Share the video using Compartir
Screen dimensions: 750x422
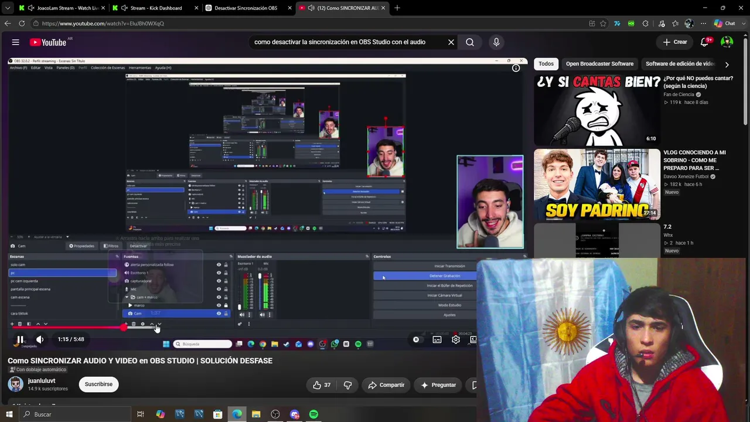tap(386, 385)
